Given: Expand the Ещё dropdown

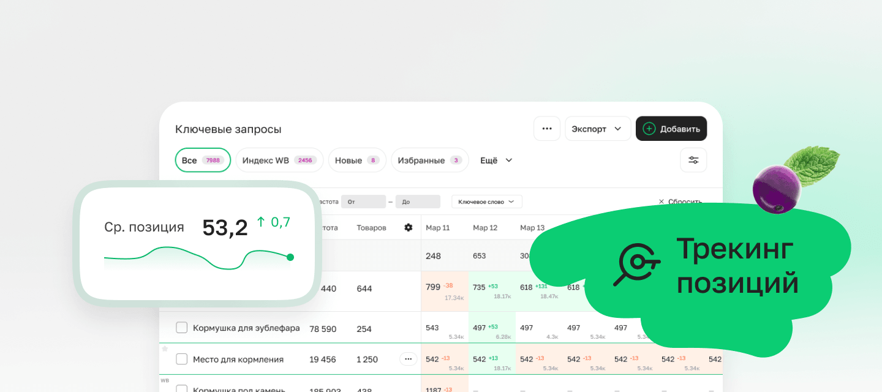Looking at the screenshot, I should coord(496,160).
